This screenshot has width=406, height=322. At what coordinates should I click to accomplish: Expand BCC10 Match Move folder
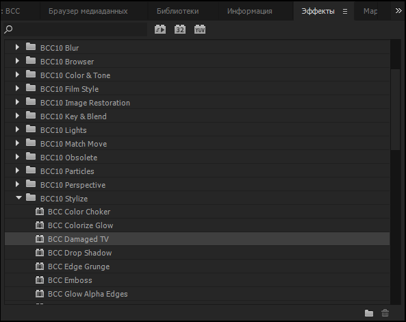(17, 143)
